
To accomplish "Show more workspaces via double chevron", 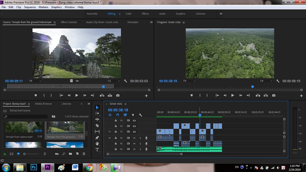I will (x=221, y=14).
